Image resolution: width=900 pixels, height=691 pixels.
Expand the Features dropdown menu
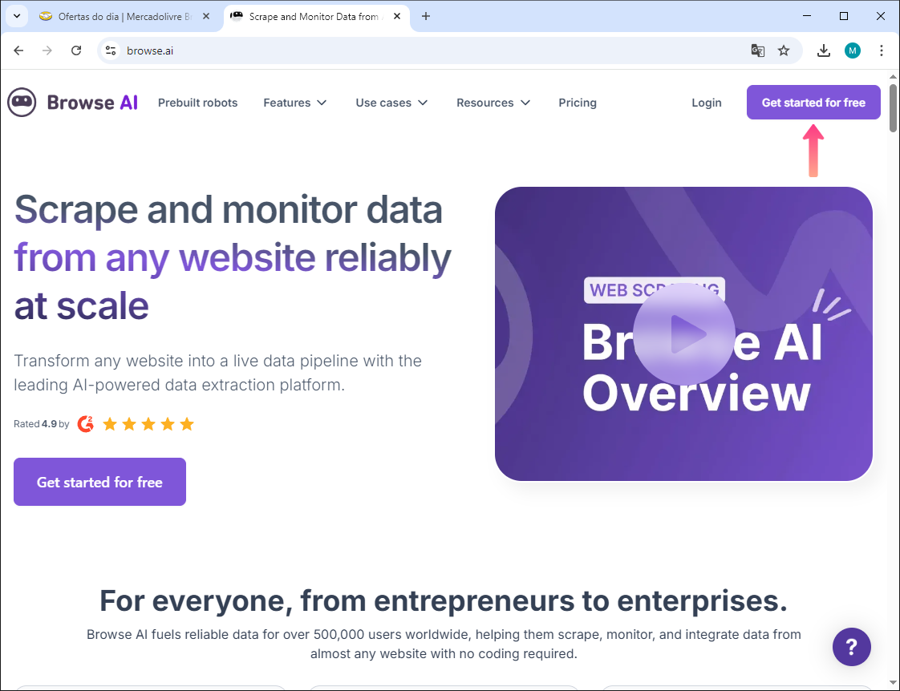[x=295, y=103]
